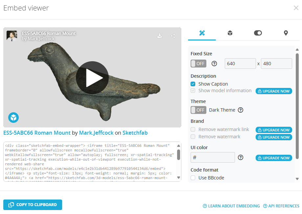The height and width of the screenshot is (214, 302).
Task: Click the UI color hex input field
Action: click(213, 157)
